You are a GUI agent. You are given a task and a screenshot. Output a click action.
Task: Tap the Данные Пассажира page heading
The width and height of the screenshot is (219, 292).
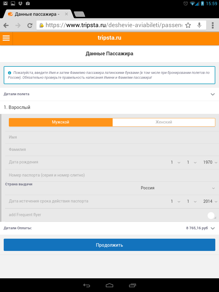coord(109,54)
